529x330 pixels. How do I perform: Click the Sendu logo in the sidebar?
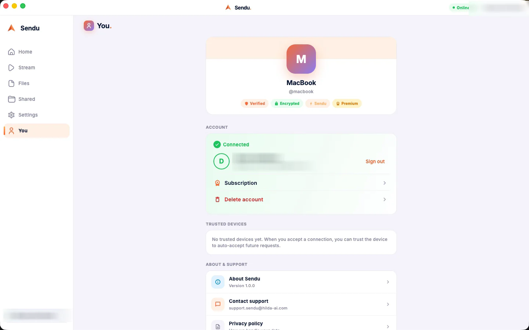tap(11, 28)
